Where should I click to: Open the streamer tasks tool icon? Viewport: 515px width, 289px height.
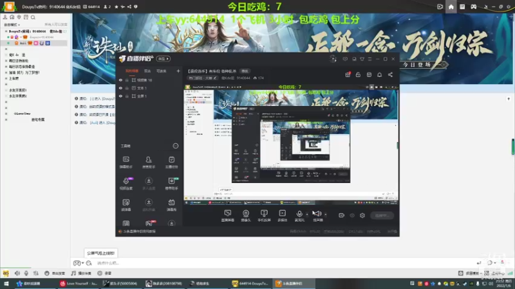pyautogui.click(x=171, y=162)
